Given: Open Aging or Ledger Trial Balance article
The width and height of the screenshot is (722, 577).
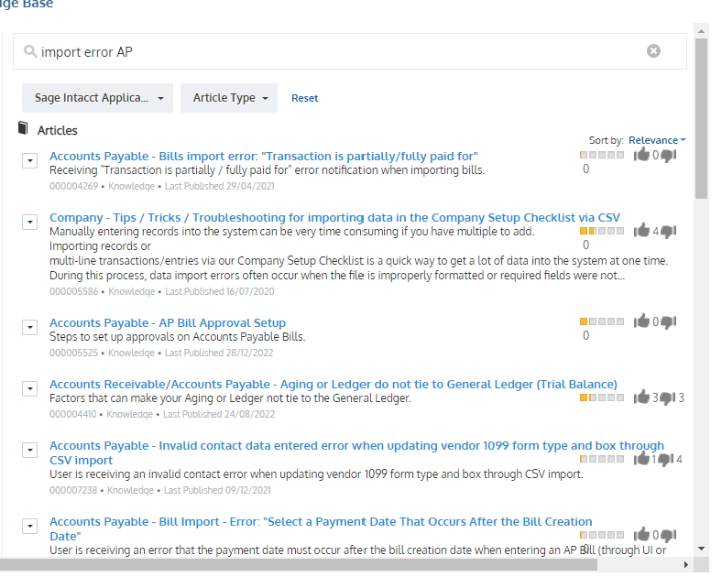Looking at the screenshot, I should (x=334, y=384).
